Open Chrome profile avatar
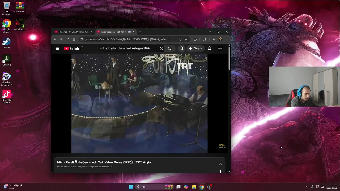340x191 pixels. [220, 39]
